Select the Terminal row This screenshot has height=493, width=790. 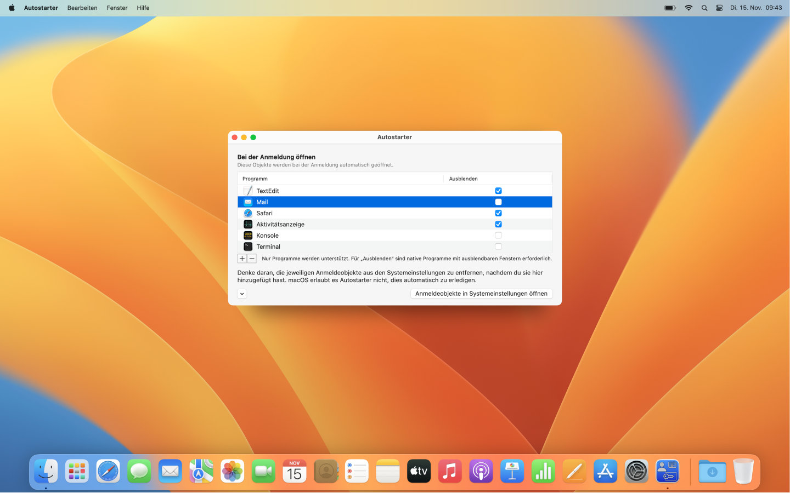coord(394,246)
